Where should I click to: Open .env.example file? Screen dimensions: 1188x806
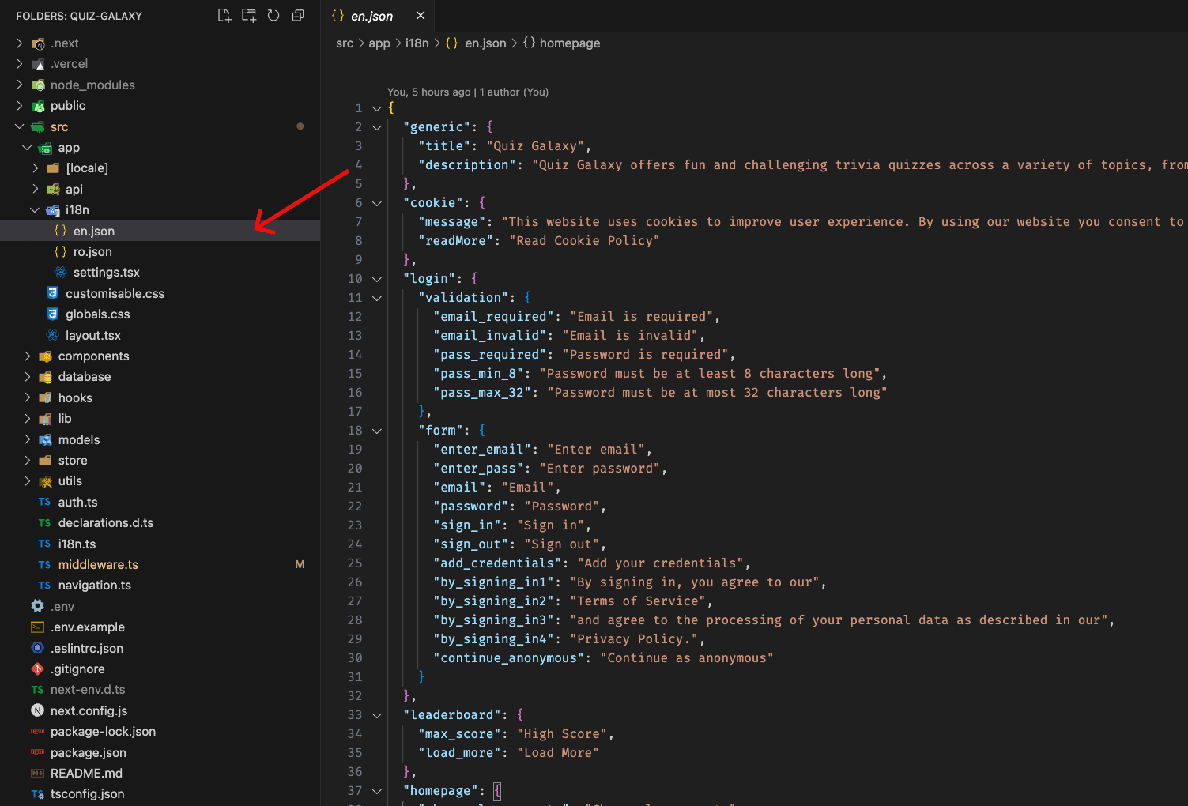pyautogui.click(x=160, y=627)
